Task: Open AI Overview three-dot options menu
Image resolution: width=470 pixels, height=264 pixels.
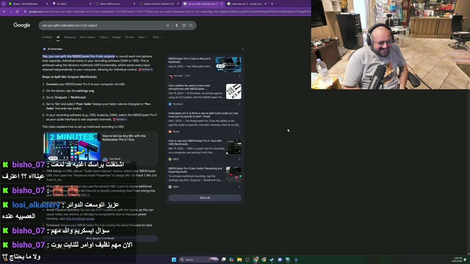Action: click(x=242, y=49)
